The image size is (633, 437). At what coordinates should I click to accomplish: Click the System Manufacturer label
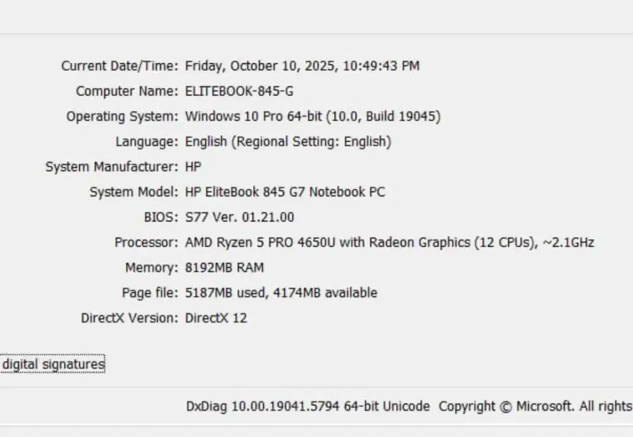pyautogui.click(x=111, y=167)
